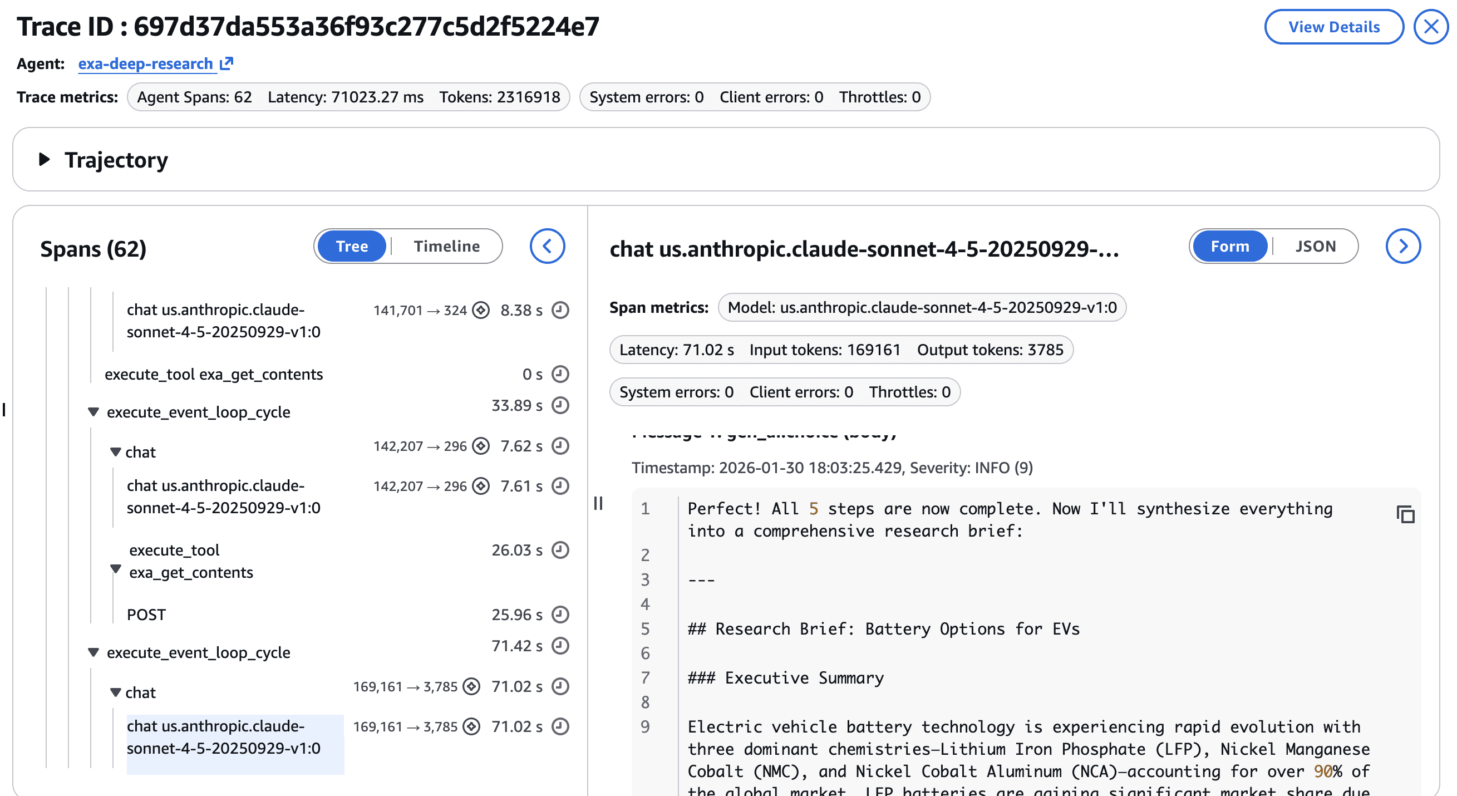The image size is (1457, 796).
Task: Select the claude-sonnet chat span with 8.38 s
Action: click(x=223, y=321)
